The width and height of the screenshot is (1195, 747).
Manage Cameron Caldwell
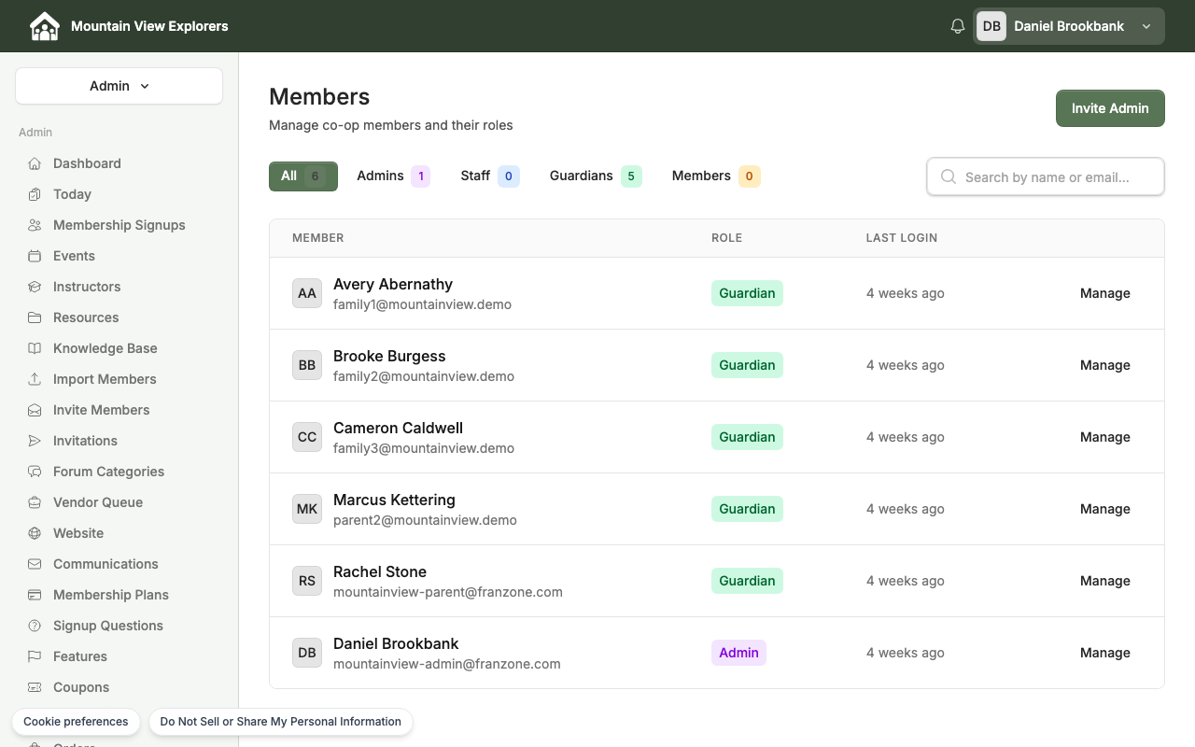(x=1105, y=437)
